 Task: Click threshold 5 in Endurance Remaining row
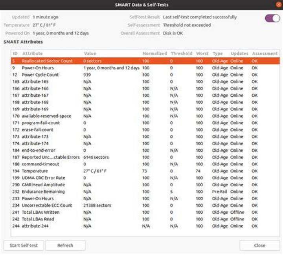point(171,191)
